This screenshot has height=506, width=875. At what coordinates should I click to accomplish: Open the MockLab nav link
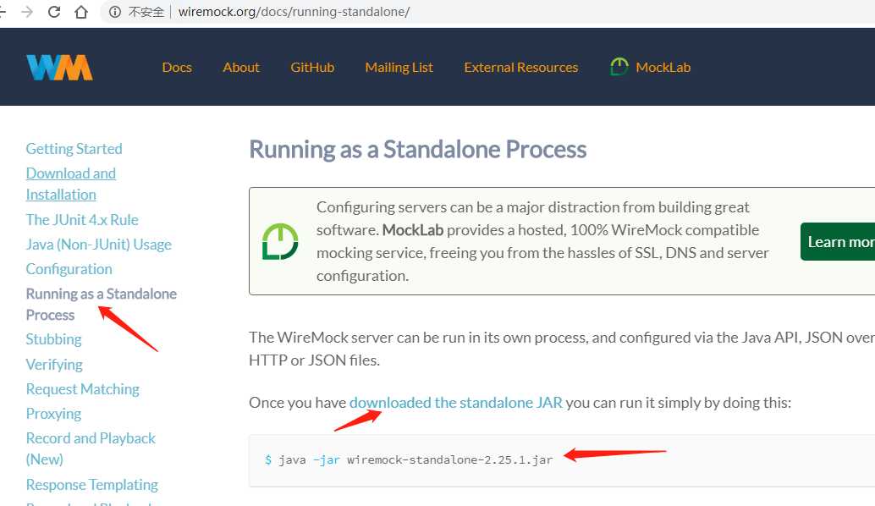point(663,68)
